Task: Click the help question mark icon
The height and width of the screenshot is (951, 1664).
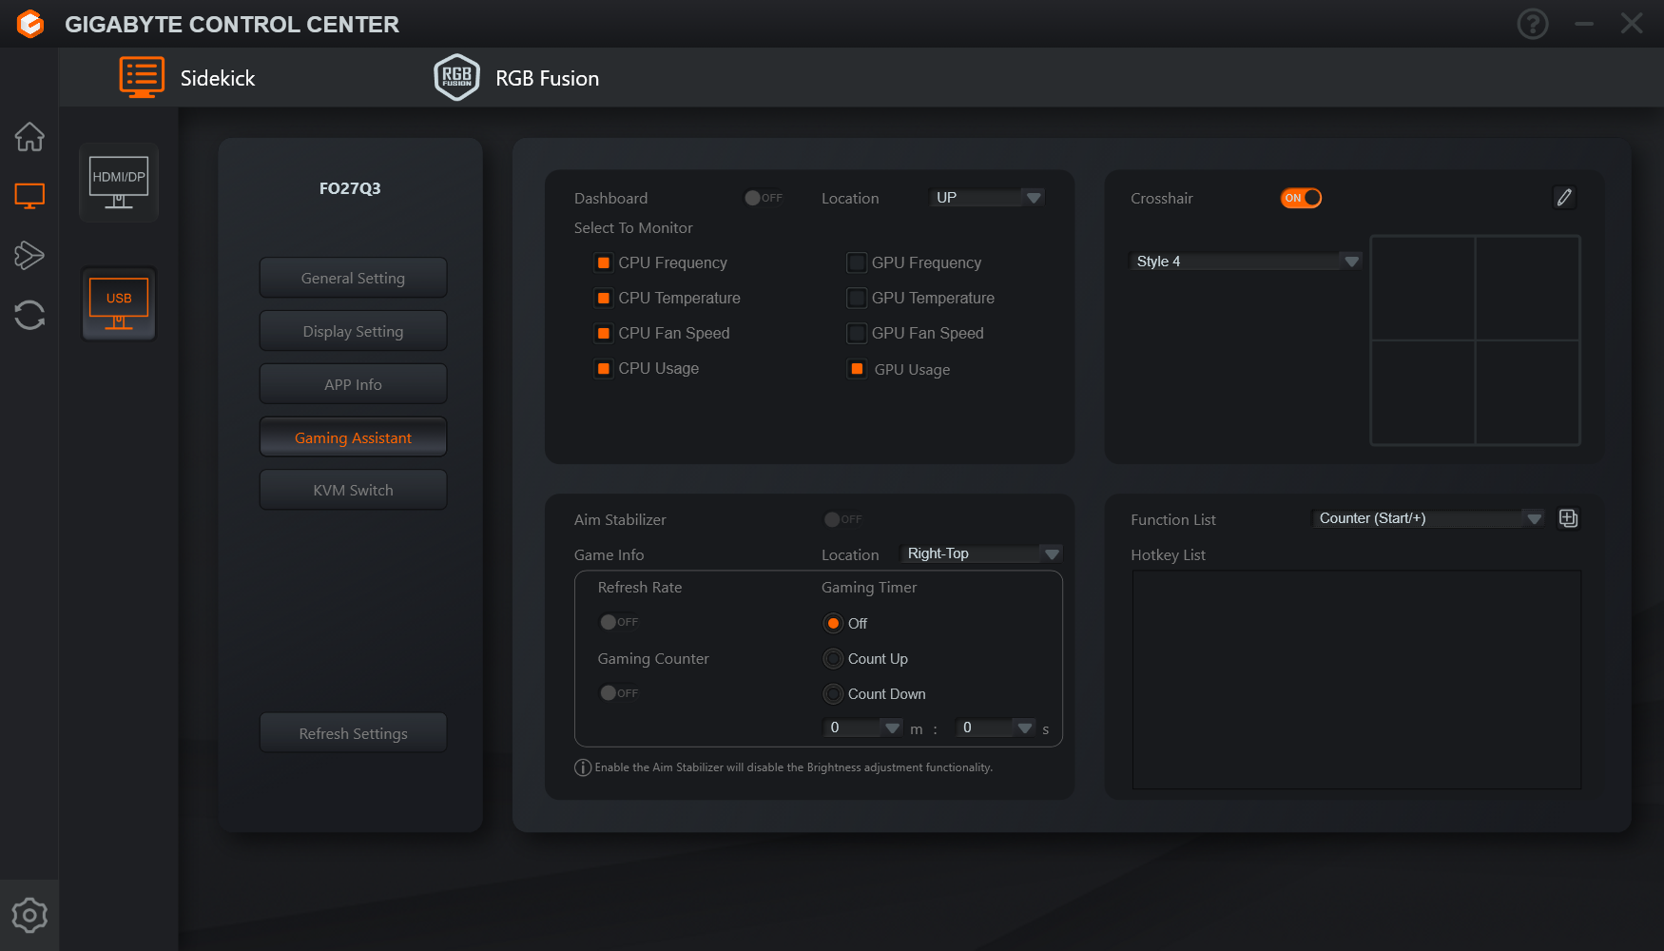Action: 1533,24
